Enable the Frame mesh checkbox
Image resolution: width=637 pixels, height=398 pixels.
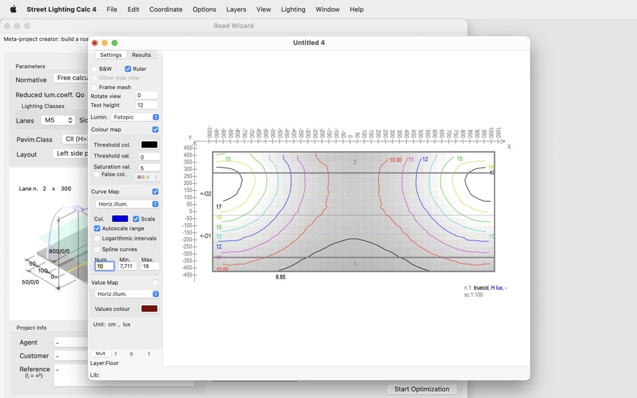click(95, 87)
